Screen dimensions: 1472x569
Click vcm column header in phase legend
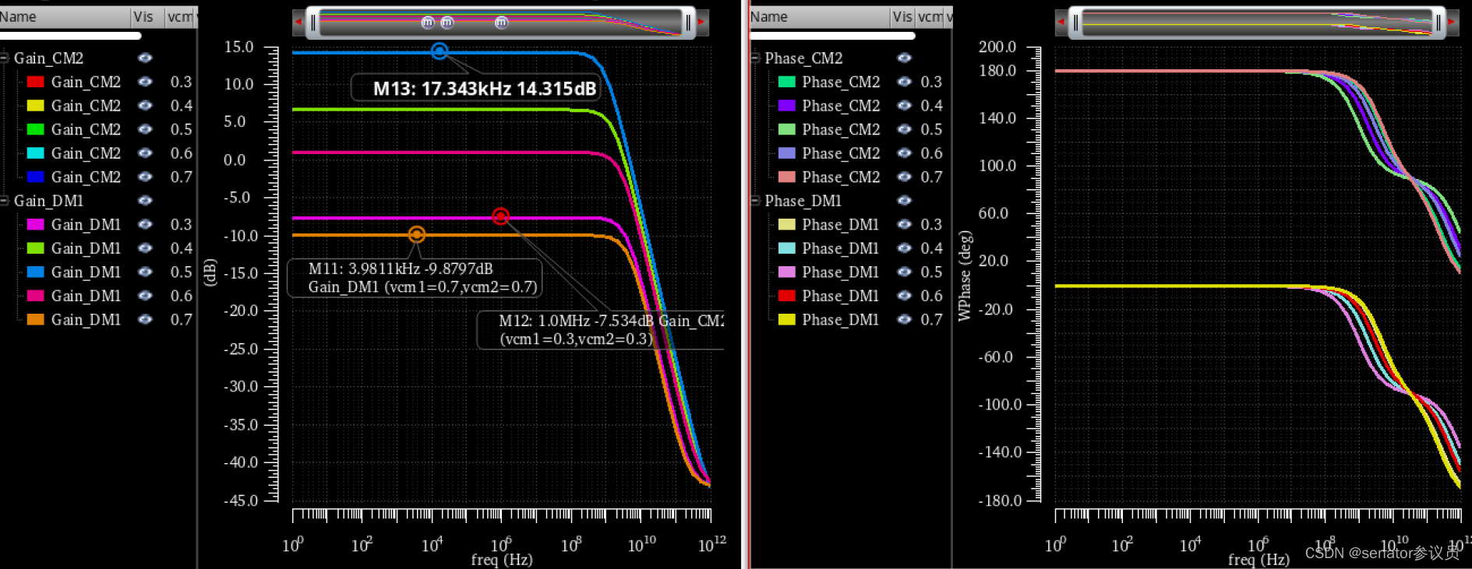point(930,16)
